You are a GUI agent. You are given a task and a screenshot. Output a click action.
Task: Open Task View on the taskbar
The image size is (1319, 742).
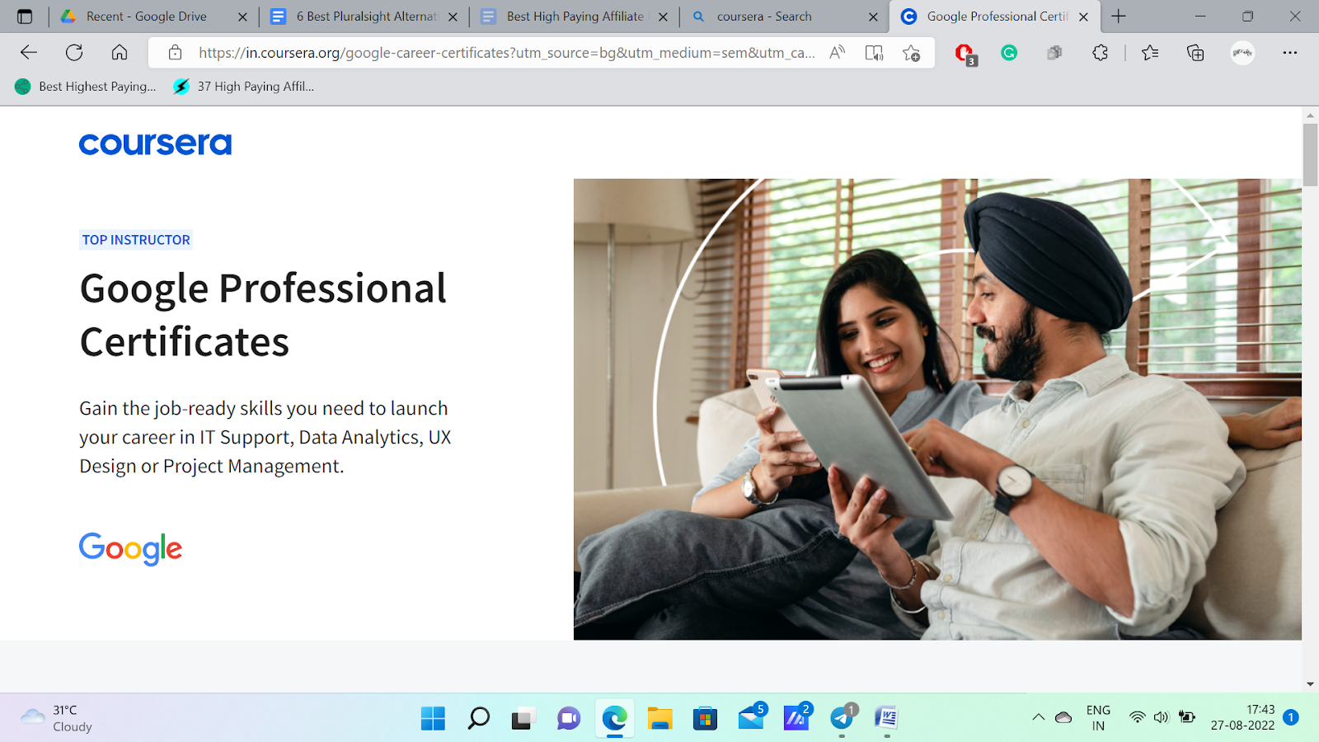pyautogui.click(x=523, y=719)
